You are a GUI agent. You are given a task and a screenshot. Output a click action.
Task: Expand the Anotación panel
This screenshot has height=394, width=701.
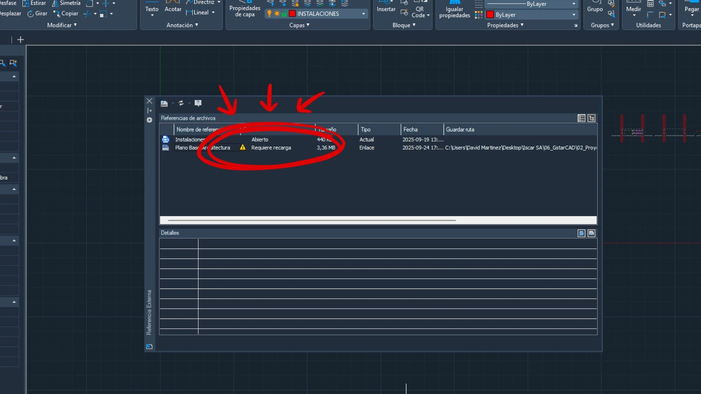click(x=182, y=25)
